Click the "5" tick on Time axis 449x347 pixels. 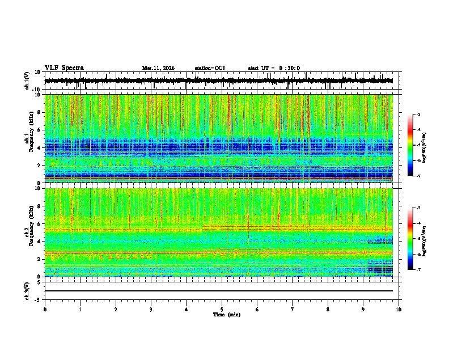[222, 310]
